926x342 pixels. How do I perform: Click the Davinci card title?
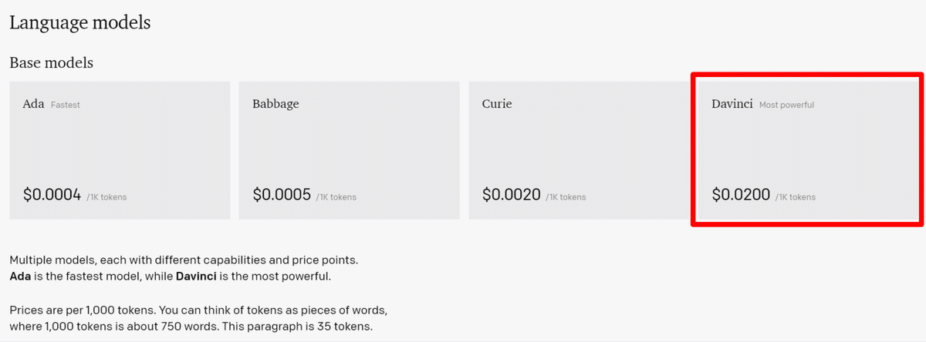(733, 104)
